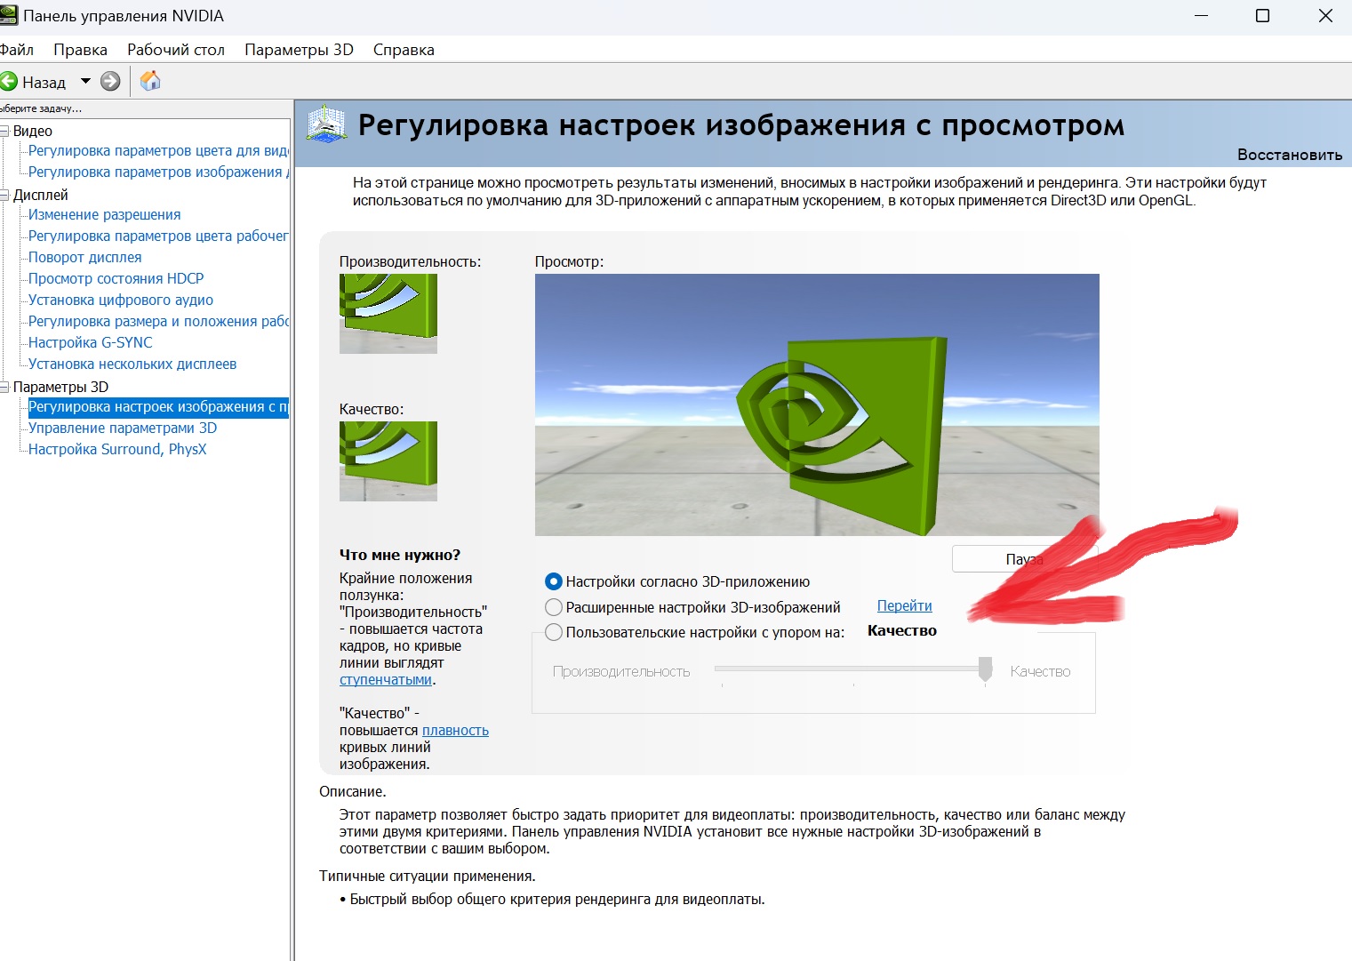Open Регулировка параметров изображения under Видео
This screenshot has height=961, width=1352.
[158, 172]
